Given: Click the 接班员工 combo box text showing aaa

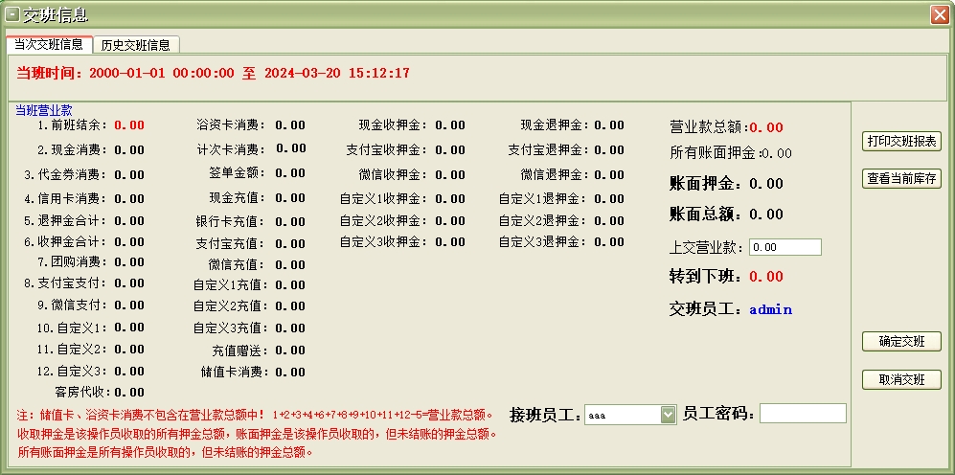Looking at the screenshot, I should pyautogui.click(x=622, y=415).
